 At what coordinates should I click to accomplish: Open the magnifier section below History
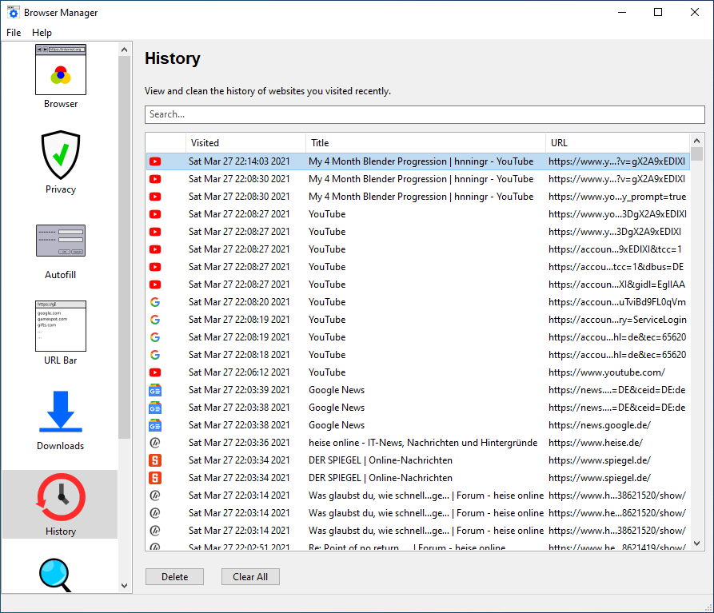point(55,575)
